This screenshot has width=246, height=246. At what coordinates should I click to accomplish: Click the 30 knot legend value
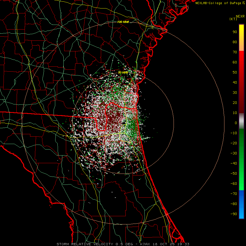235,93
